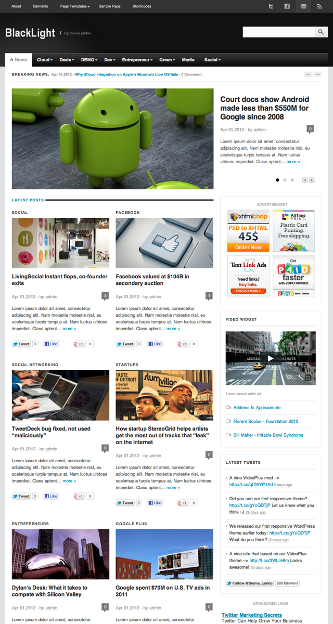This screenshot has width=333, height=624.
Task: Select the third slider pagination dot
Action: click(x=292, y=180)
